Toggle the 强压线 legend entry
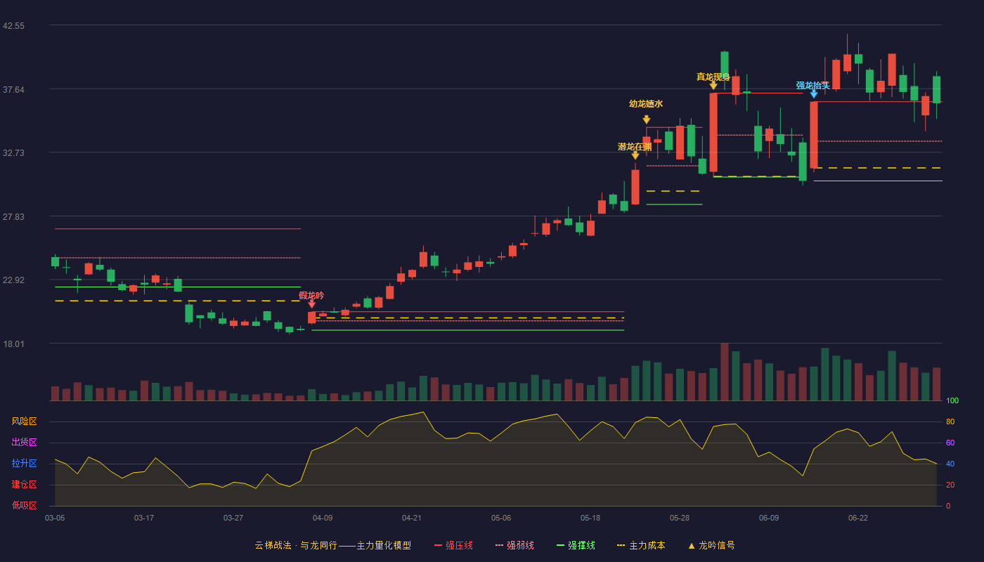 pos(453,545)
